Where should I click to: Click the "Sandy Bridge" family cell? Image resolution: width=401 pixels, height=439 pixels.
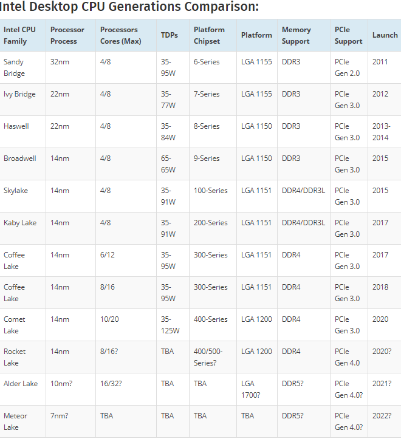tap(14, 67)
